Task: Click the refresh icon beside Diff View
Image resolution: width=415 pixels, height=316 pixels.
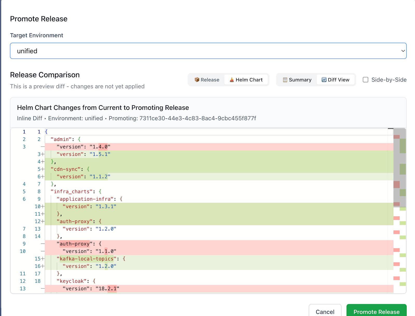Action: click(324, 80)
